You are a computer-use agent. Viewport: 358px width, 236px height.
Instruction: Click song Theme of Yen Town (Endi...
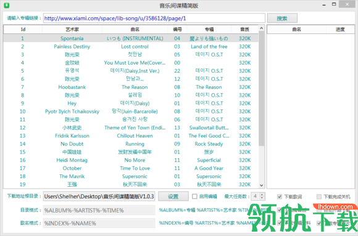(135, 128)
